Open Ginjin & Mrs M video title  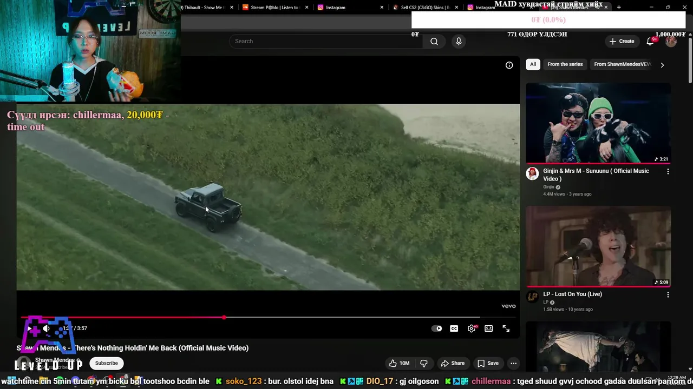(x=596, y=175)
